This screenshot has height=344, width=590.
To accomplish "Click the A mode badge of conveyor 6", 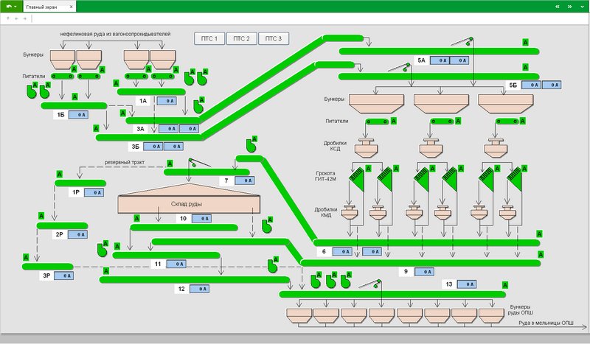I will click(539, 234).
